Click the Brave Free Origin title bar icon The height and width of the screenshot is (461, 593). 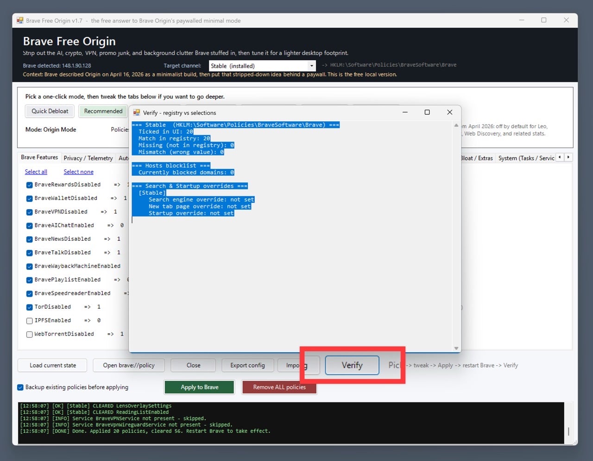(20, 20)
